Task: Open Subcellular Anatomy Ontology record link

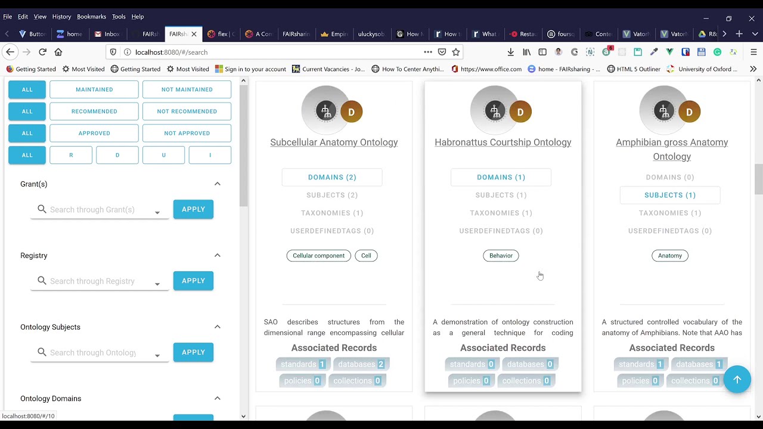Action: pos(334,142)
